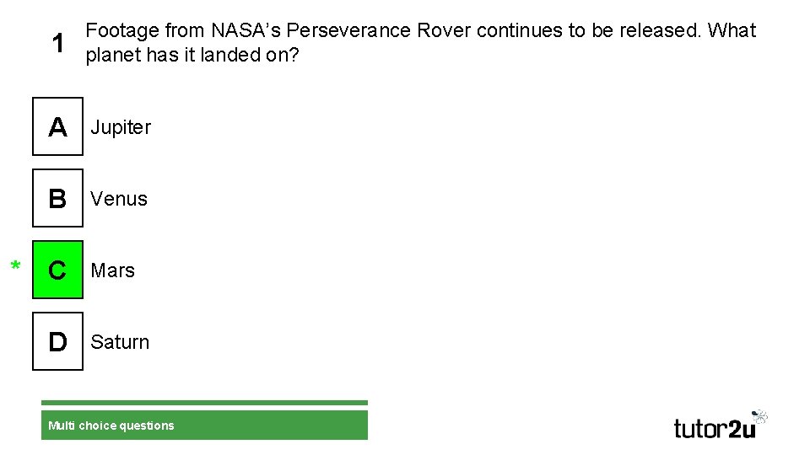Screen dimensions: 810x455
Task: Choose the Venus answer text
Action: click(x=119, y=199)
